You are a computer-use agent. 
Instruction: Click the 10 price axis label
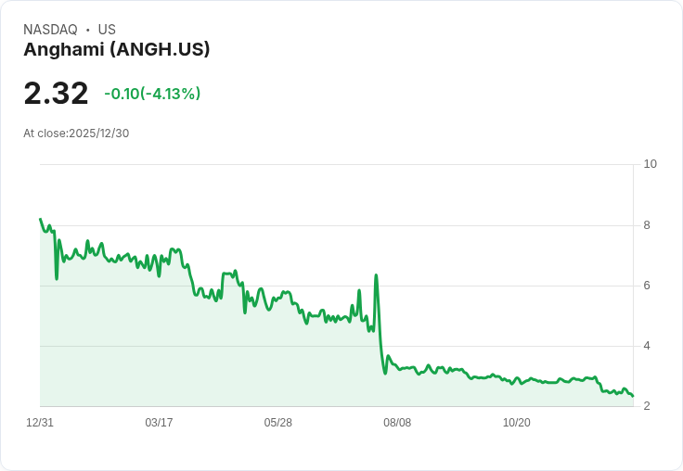[x=650, y=164]
